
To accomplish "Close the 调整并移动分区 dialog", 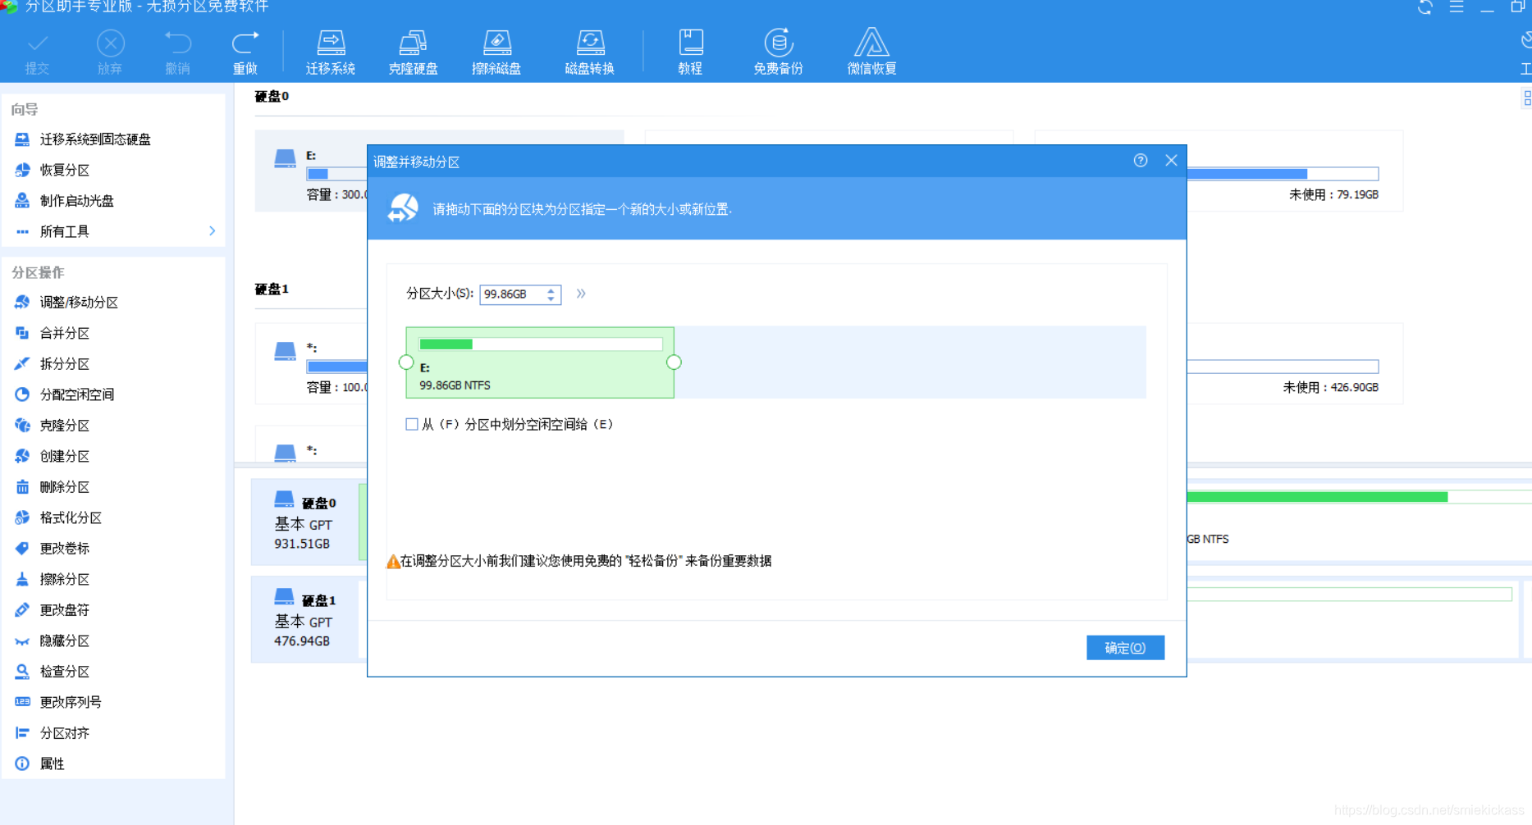I will (1171, 161).
